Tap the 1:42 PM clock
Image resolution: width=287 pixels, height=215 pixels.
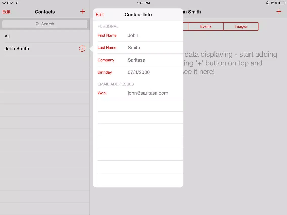tap(143, 3)
